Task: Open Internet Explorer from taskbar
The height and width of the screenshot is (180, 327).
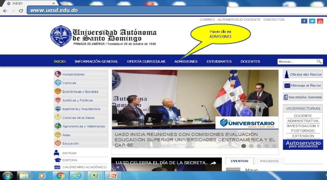Action: tap(77, 176)
